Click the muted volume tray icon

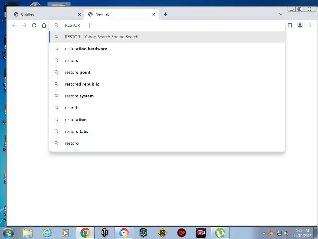(287, 233)
